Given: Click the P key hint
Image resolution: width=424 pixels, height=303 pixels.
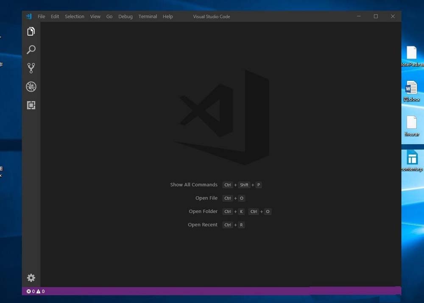Looking at the screenshot, I should click(259, 185).
